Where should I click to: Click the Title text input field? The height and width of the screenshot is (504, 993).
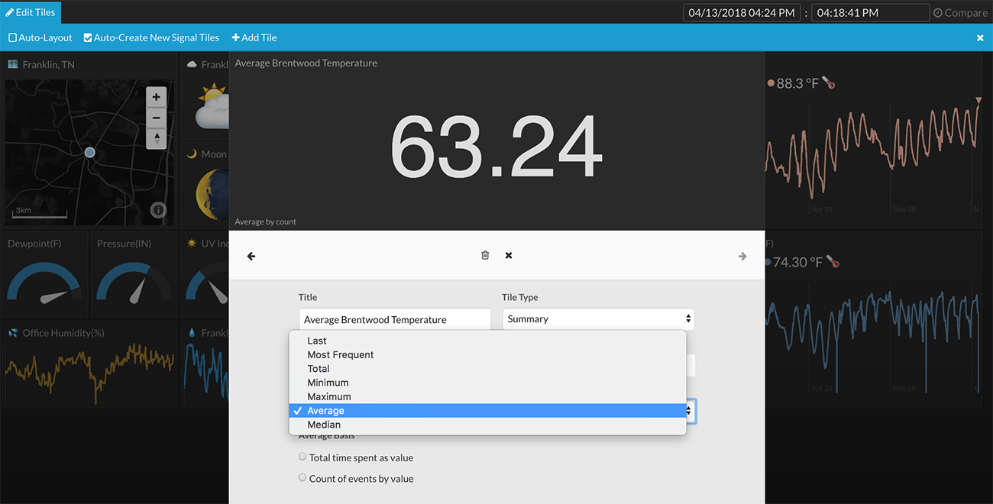394,319
